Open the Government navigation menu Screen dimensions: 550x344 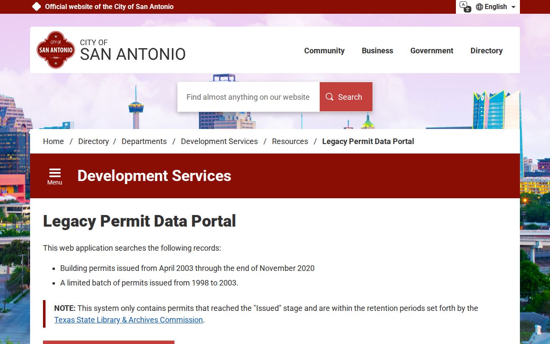(432, 51)
